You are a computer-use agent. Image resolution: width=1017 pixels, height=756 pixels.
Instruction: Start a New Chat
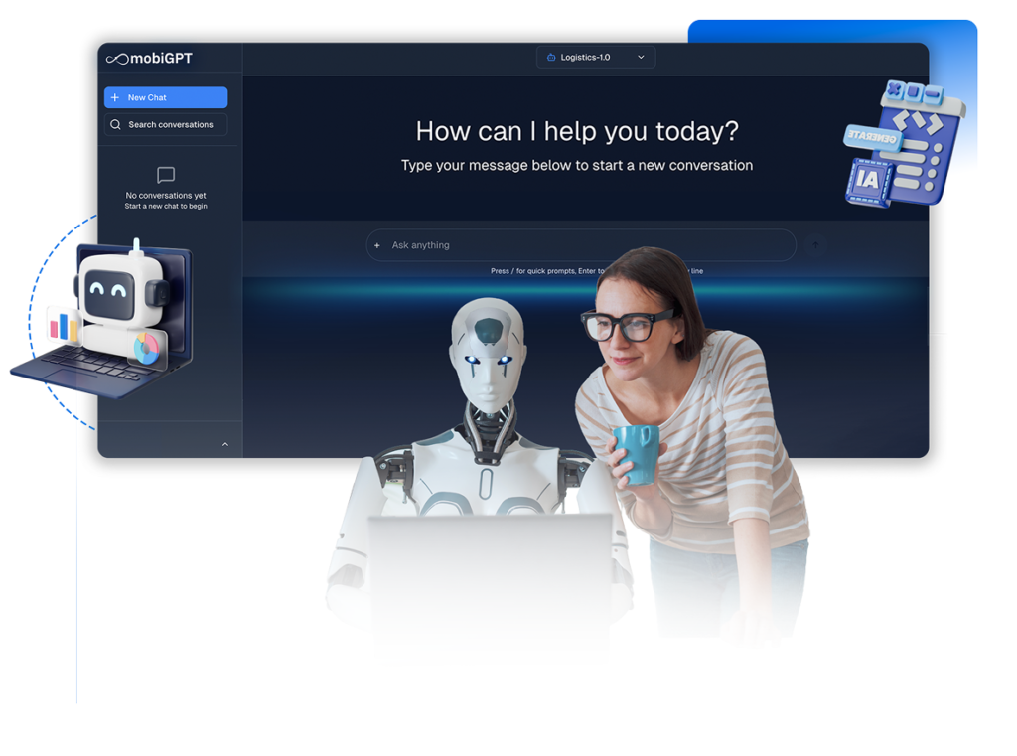166,98
